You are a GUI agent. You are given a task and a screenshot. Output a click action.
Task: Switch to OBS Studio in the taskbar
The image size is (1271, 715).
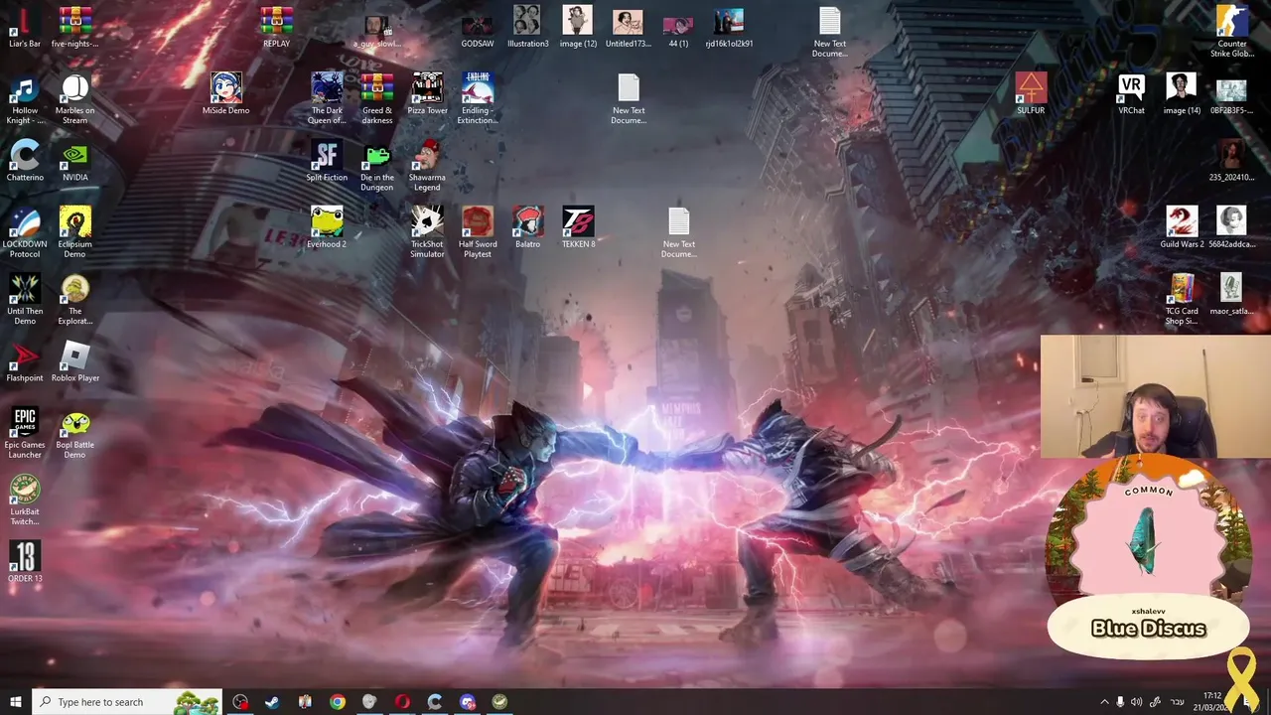pos(240,702)
